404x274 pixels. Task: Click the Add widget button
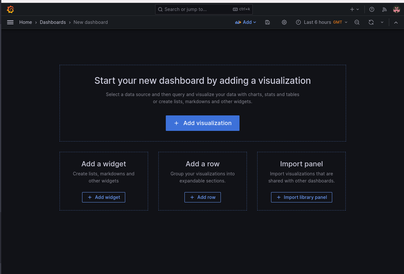coord(104,197)
